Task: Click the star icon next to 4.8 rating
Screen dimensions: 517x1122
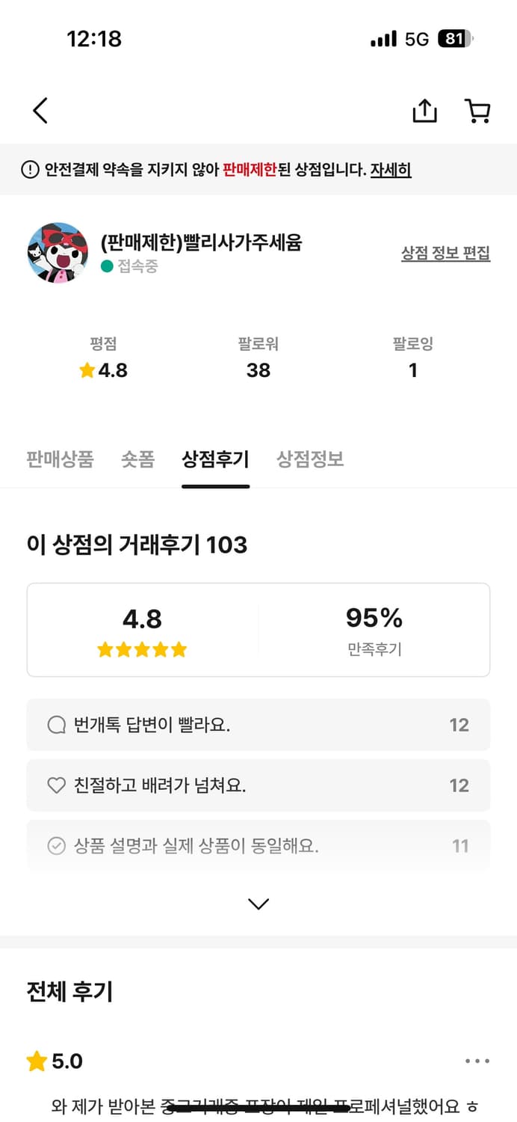Action: click(x=86, y=370)
